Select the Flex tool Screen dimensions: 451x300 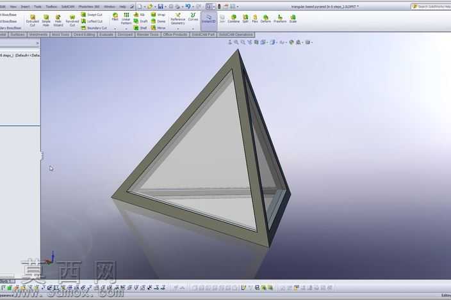(255, 19)
